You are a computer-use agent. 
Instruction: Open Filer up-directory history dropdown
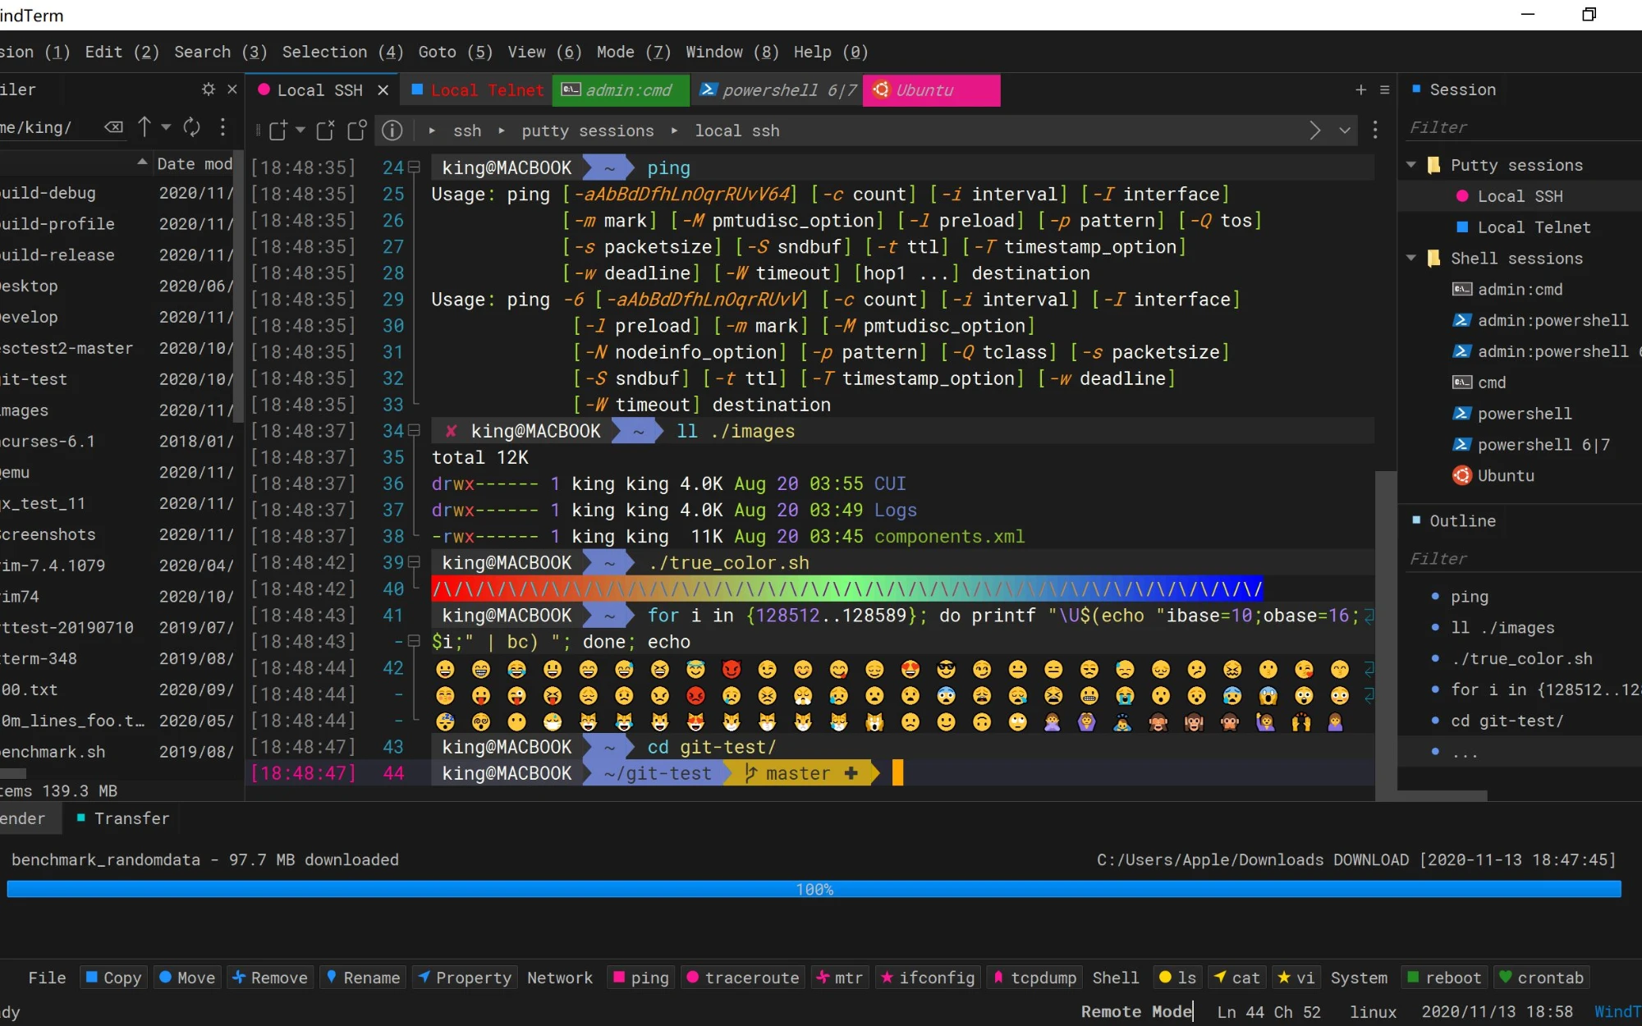(x=166, y=127)
